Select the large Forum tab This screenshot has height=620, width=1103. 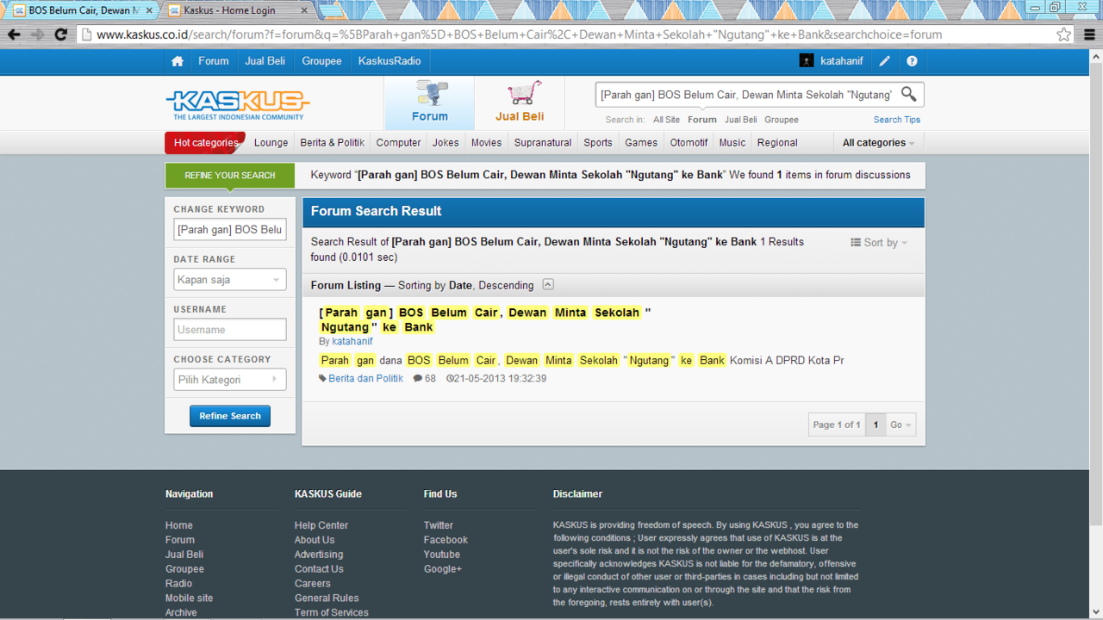tap(429, 102)
